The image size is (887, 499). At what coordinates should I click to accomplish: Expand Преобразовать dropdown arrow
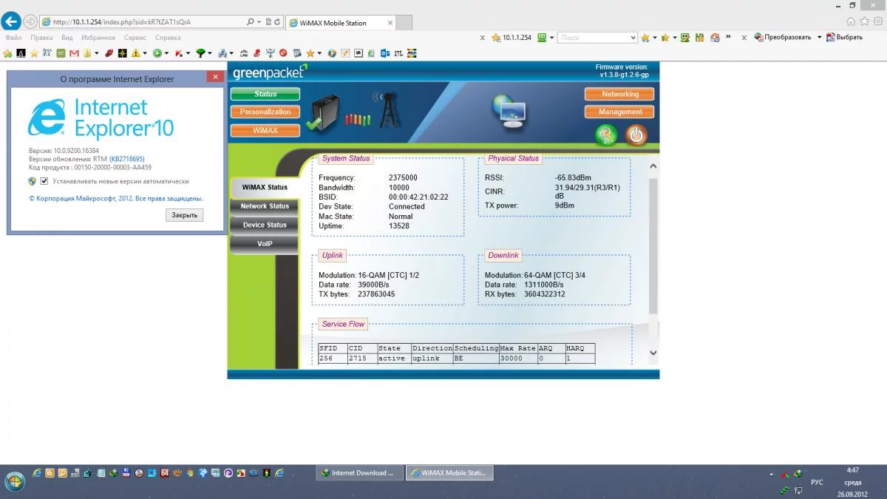point(819,37)
